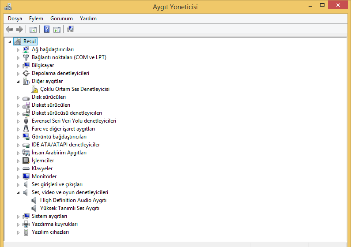Image resolution: width=351 pixels, height=247 pixels.
Task: Click the show/hide console tree toolbar icon
Action: [x=33, y=29]
